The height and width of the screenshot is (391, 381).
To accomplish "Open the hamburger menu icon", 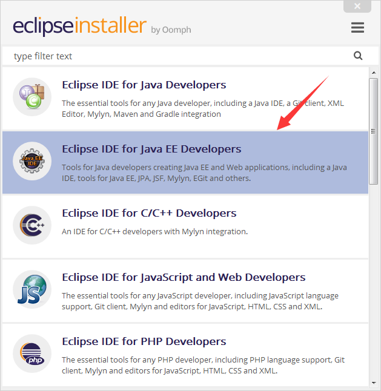I will click(357, 27).
